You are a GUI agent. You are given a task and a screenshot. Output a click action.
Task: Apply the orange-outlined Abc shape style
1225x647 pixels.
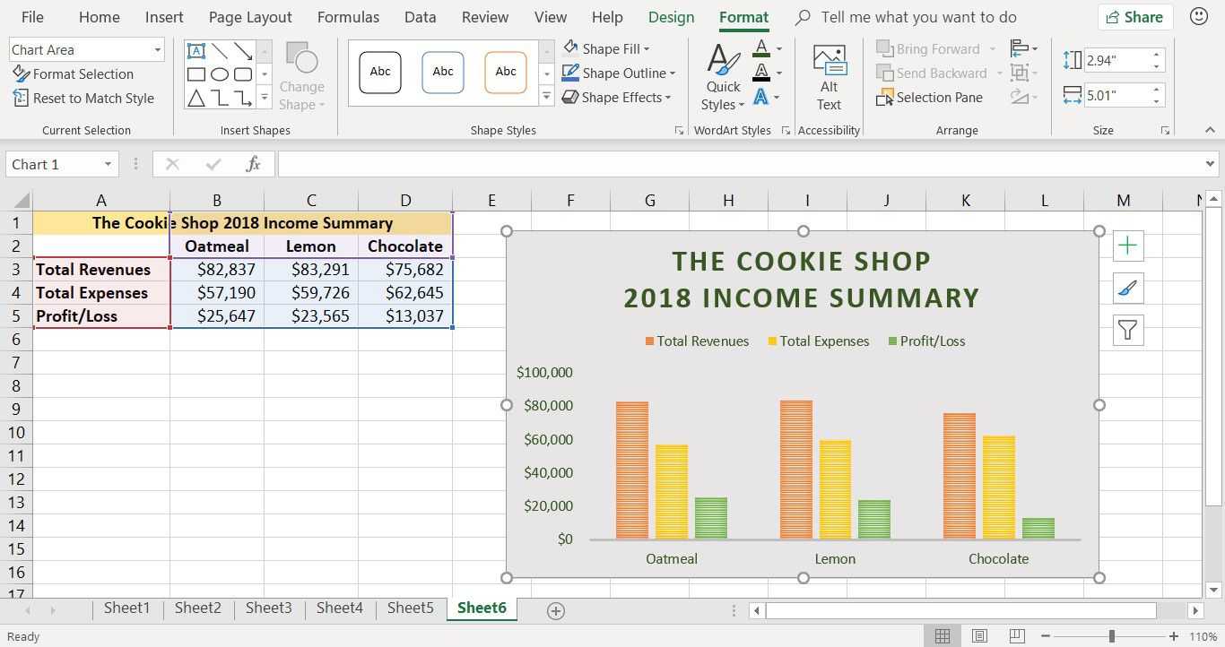tap(506, 73)
